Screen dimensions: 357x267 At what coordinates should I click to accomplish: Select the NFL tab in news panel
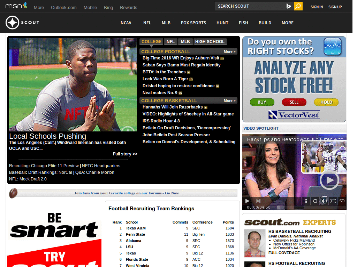click(x=170, y=42)
